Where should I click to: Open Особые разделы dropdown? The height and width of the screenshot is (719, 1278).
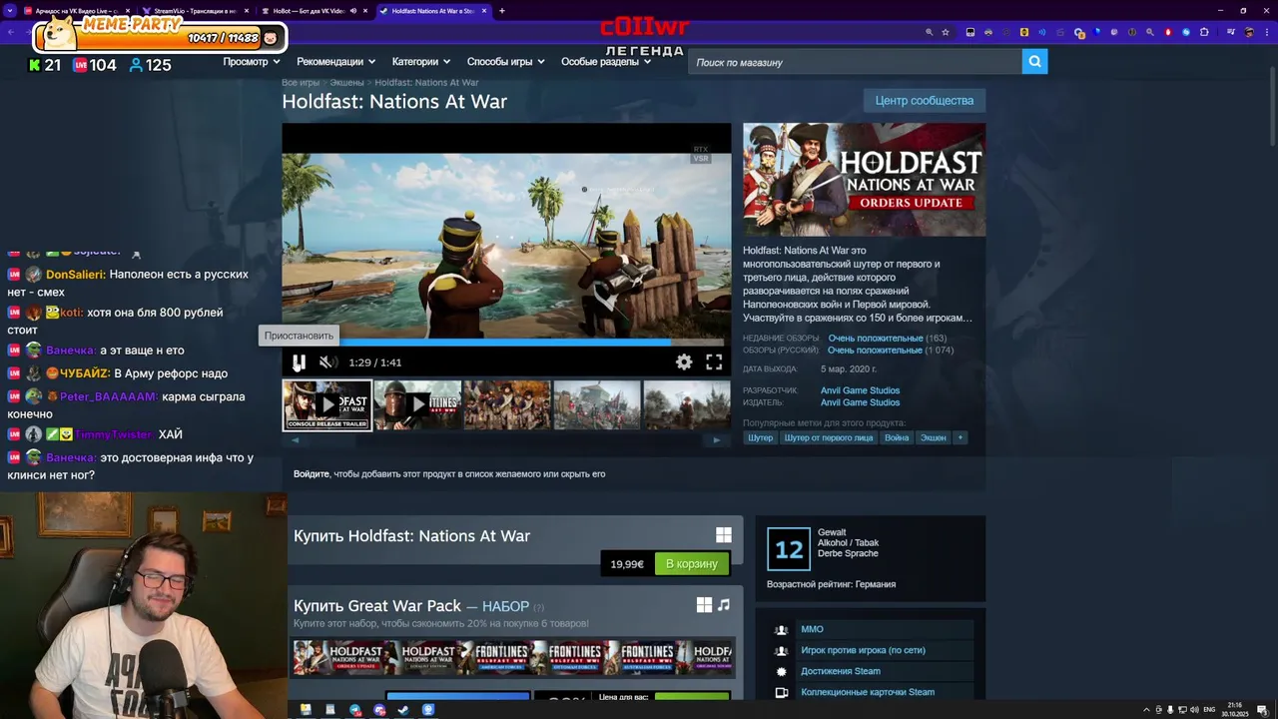605,61
